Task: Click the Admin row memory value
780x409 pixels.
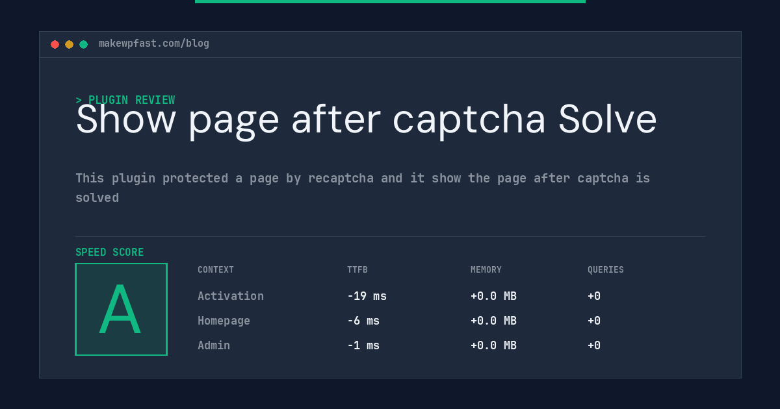Action: click(x=493, y=345)
